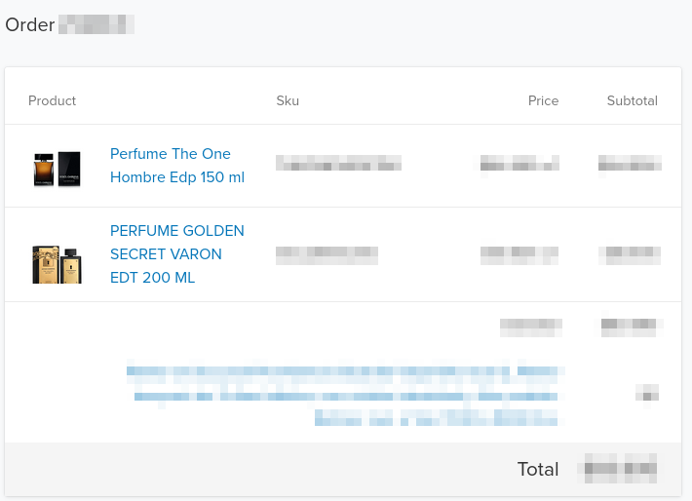This screenshot has height=501, width=692.
Task: Click the Perfume The One product thumbnail
Action: click(x=57, y=168)
